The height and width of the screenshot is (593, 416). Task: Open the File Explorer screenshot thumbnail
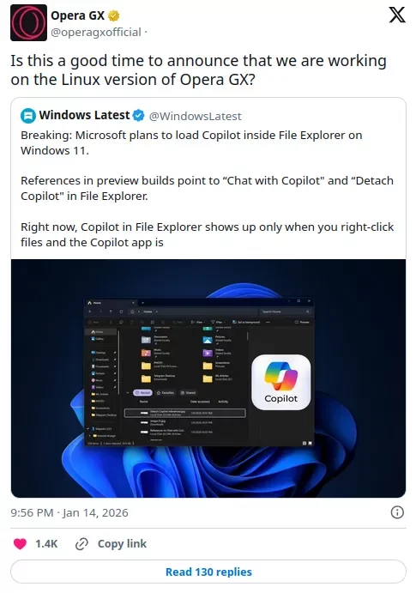pos(208,378)
